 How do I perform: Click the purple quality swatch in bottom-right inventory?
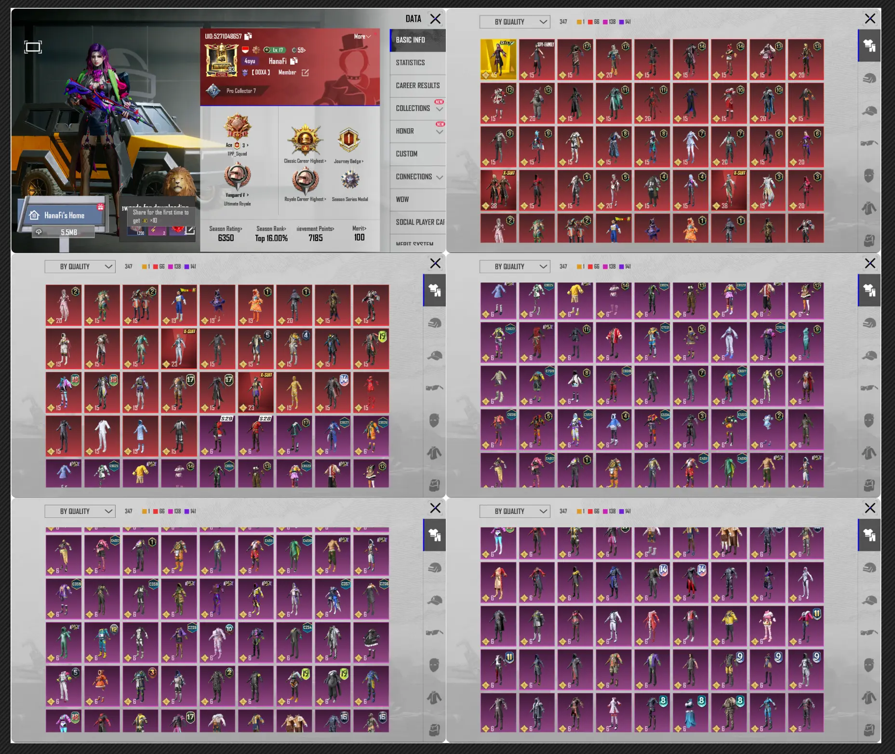click(x=621, y=511)
